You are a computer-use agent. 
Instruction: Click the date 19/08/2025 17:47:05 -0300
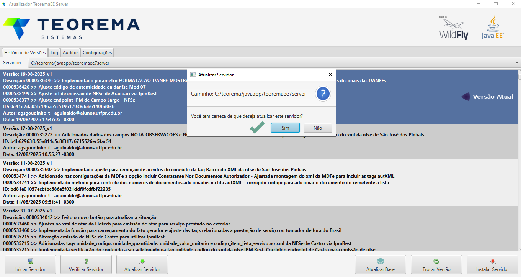(39, 120)
